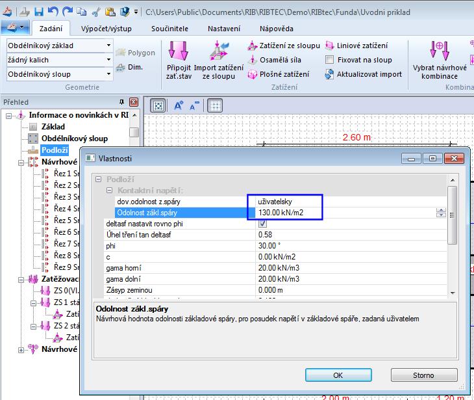Click the tree panel scrollbar thumb
474x400 pixels.
click(134, 132)
